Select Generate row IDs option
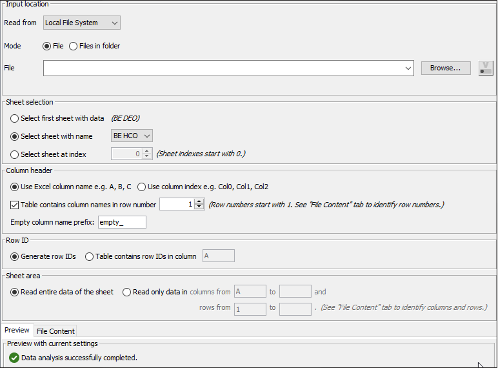The image size is (498, 368). click(x=14, y=257)
